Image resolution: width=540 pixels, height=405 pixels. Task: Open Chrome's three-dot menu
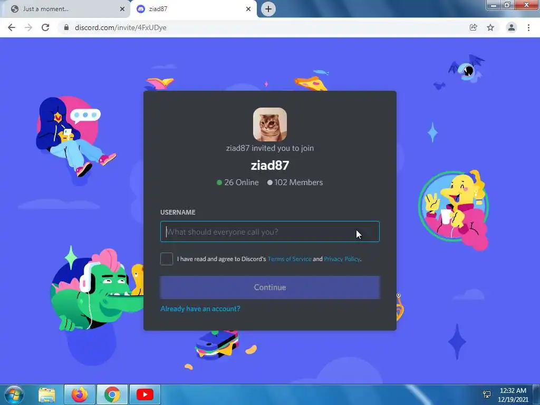528,27
